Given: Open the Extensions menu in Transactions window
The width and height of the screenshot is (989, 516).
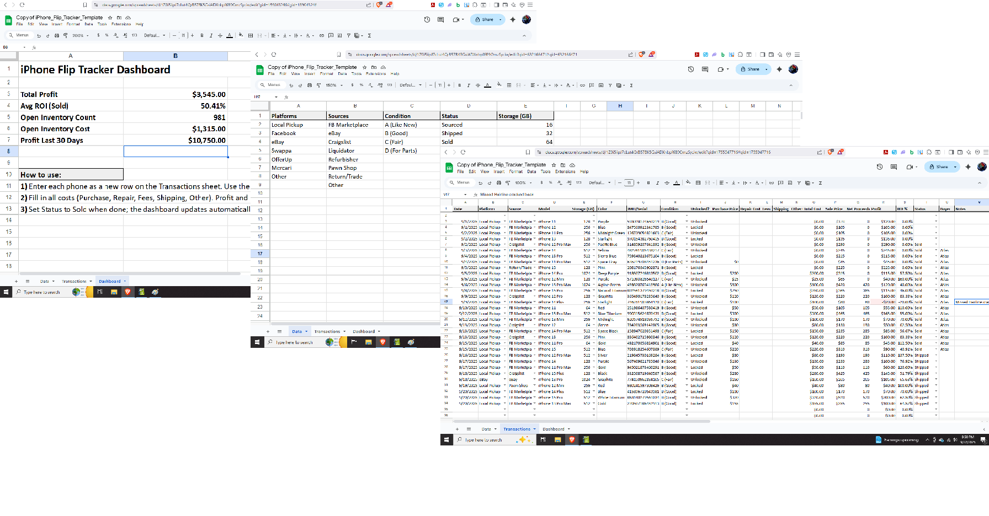Looking at the screenshot, I should click(x=565, y=171).
